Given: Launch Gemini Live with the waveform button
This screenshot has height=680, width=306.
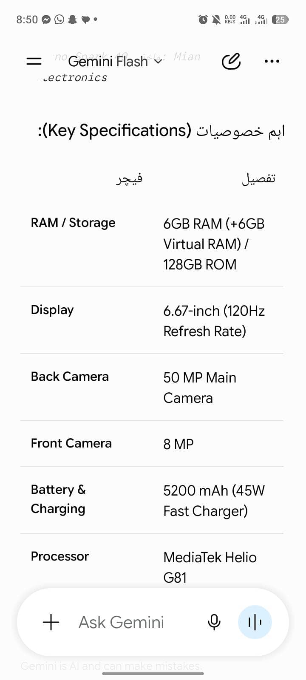Looking at the screenshot, I should 255,622.
